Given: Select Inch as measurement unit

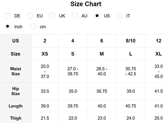Looking at the screenshot, I should [7, 27].
